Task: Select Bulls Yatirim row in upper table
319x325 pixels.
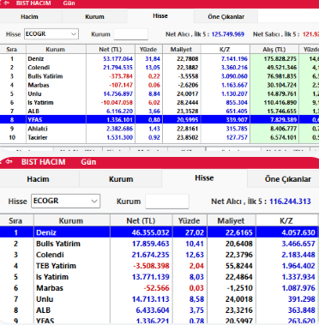Action: coord(159,76)
